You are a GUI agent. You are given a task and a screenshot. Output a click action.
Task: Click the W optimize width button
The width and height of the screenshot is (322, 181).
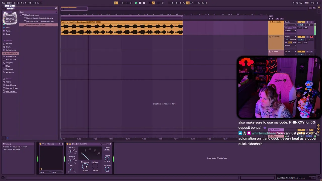pyautogui.click(x=314, y=8)
